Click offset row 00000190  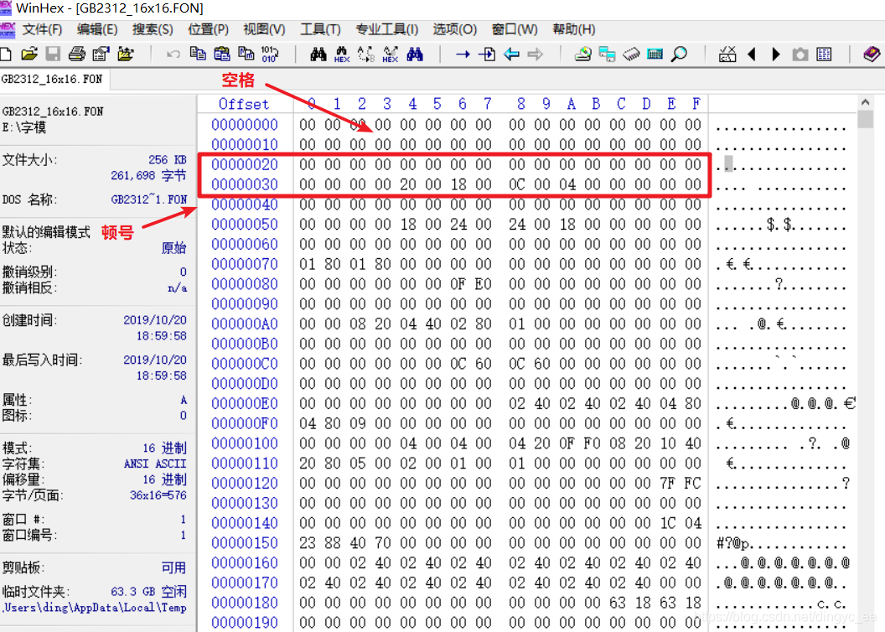click(x=245, y=623)
